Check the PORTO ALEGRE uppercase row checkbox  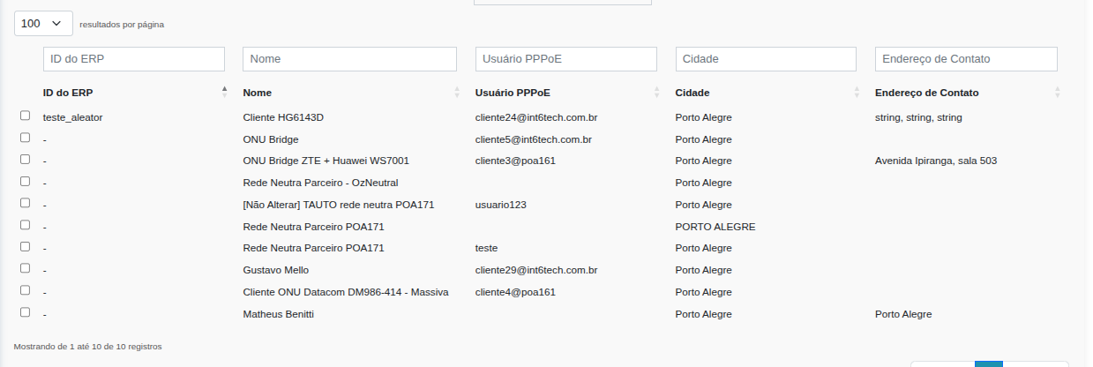pos(26,225)
